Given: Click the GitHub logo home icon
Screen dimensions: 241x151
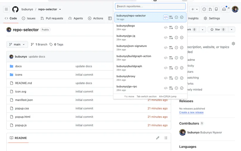Looking at the screenshot, I should point(15,9).
